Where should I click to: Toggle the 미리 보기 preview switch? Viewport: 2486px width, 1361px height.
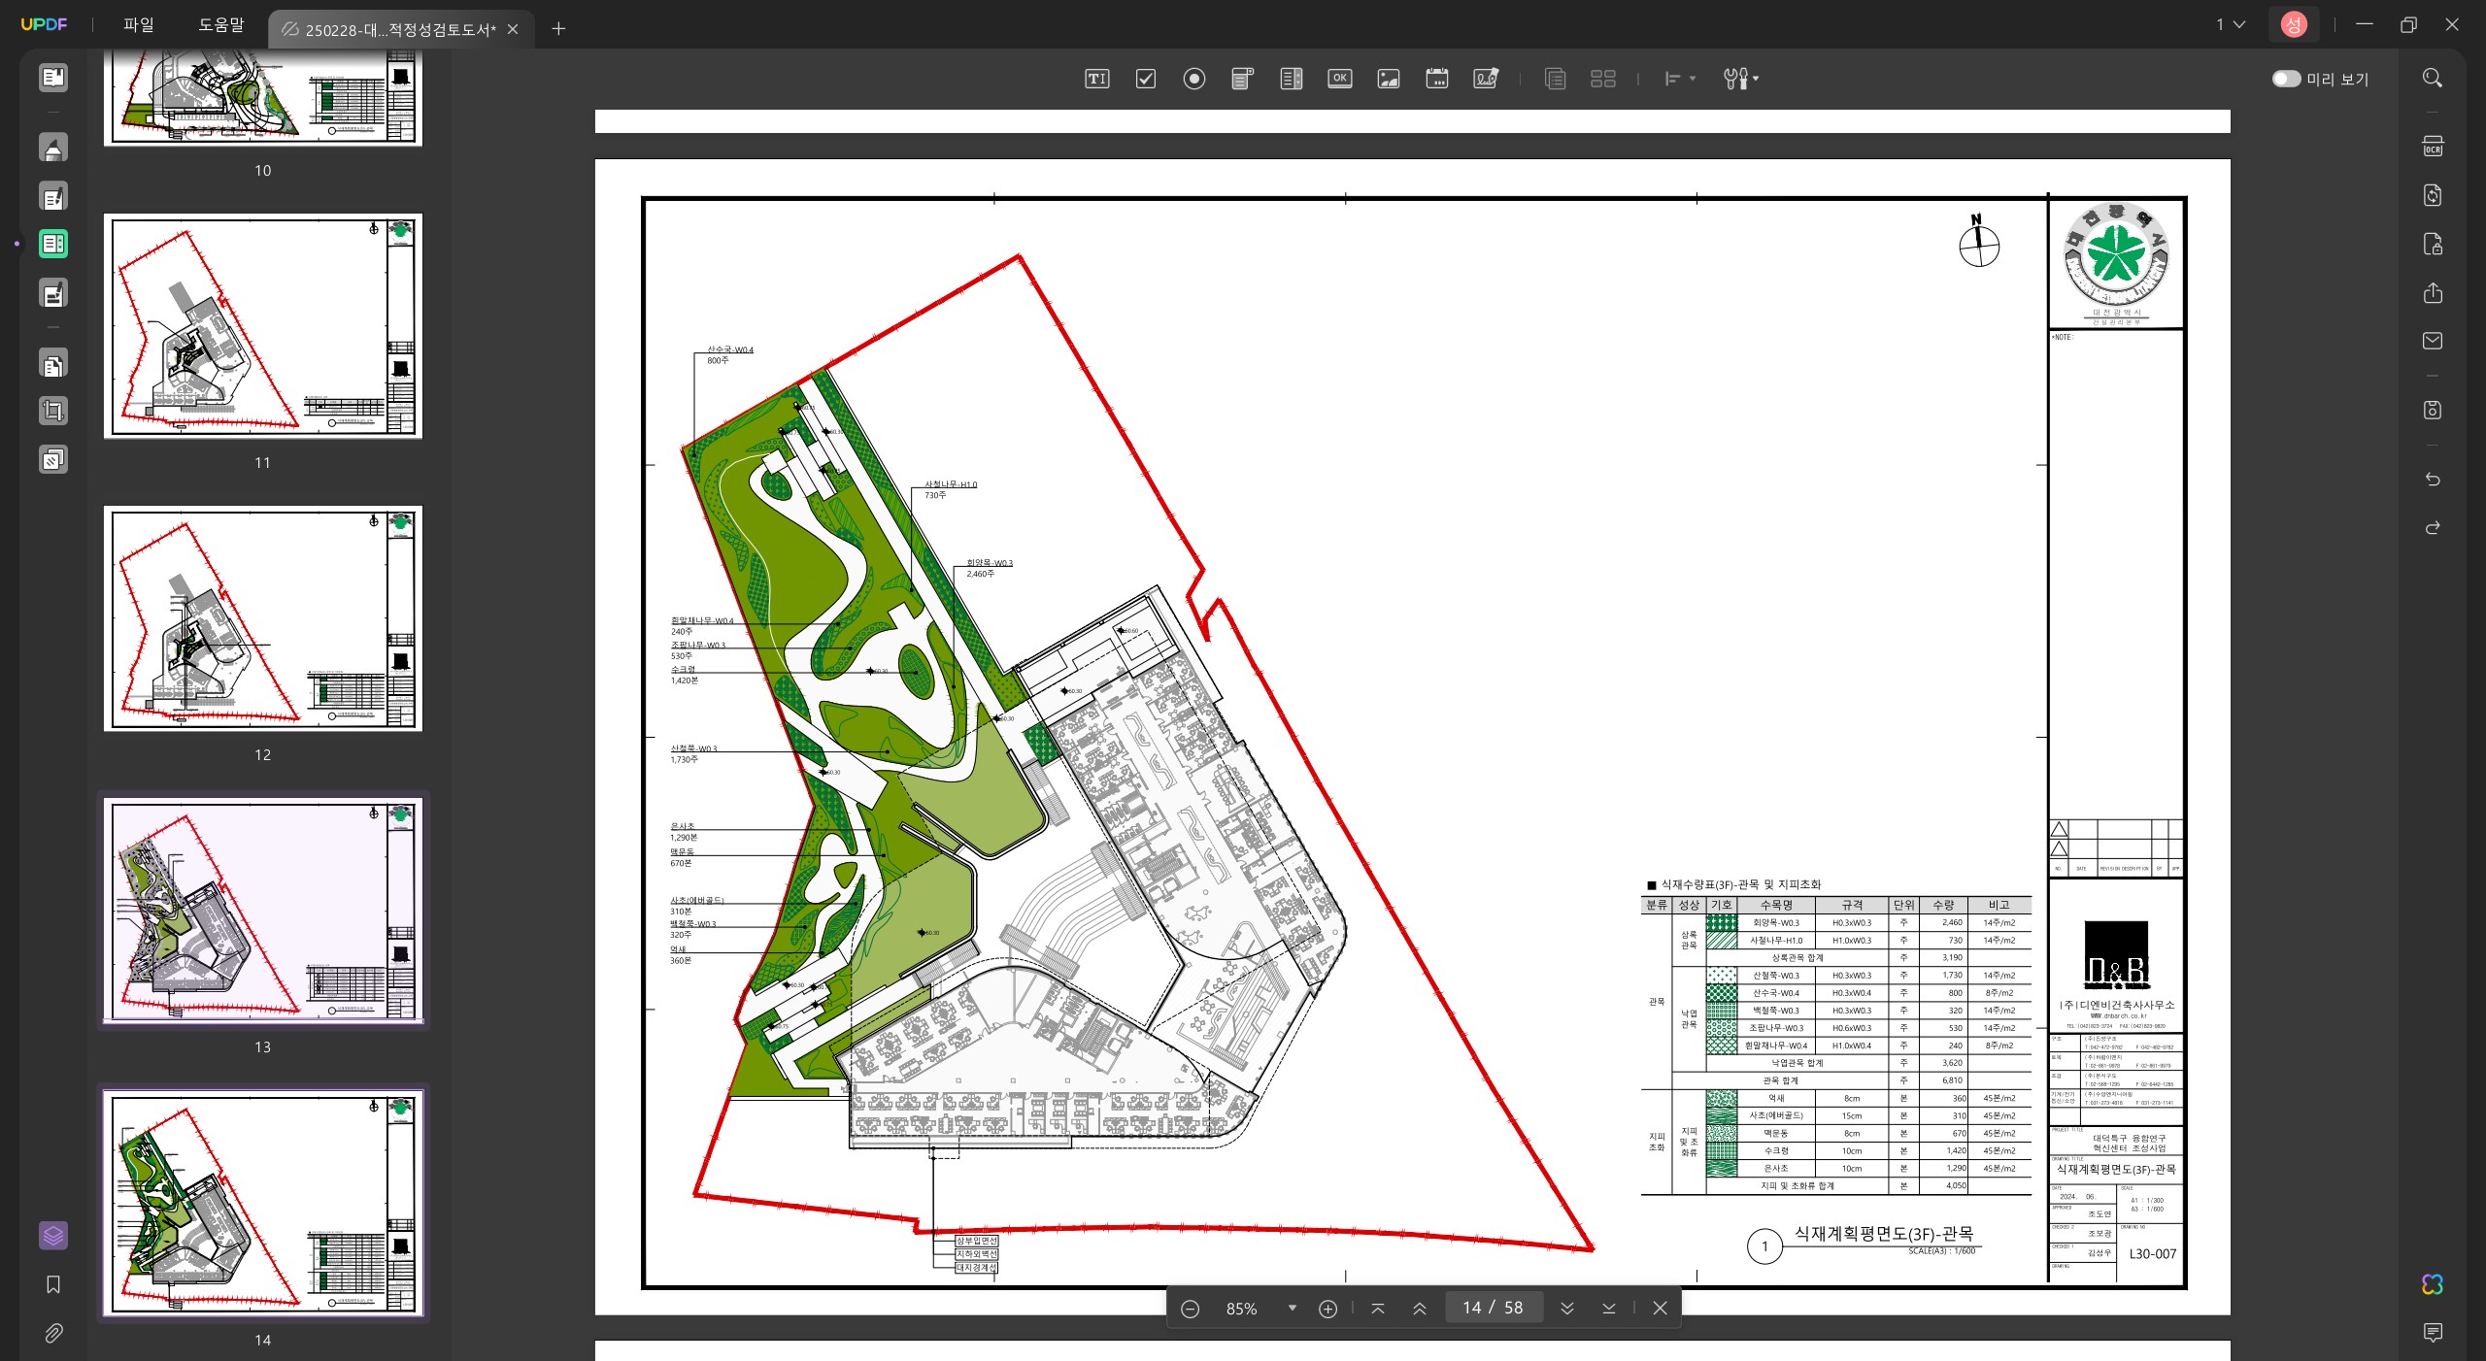click(x=2286, y=79)
